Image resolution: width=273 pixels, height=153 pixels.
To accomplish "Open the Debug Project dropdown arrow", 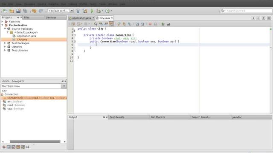I will 102,11.
